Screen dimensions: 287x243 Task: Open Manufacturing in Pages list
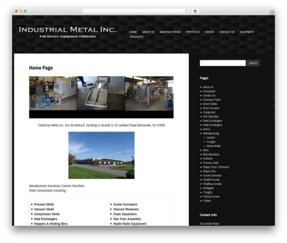point(211,133)
